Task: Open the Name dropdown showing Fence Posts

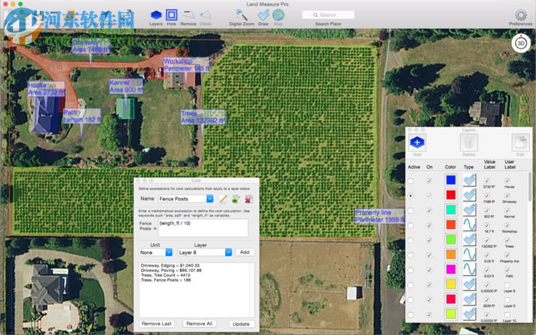Action: 186,198
